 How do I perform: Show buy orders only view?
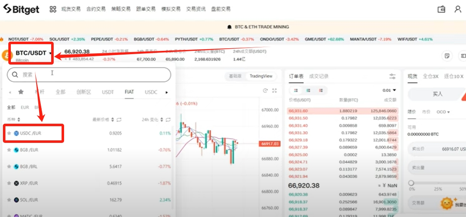tap(308, 90)
